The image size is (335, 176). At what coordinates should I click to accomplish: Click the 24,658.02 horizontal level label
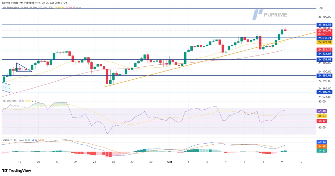click(x=325, y=59)
